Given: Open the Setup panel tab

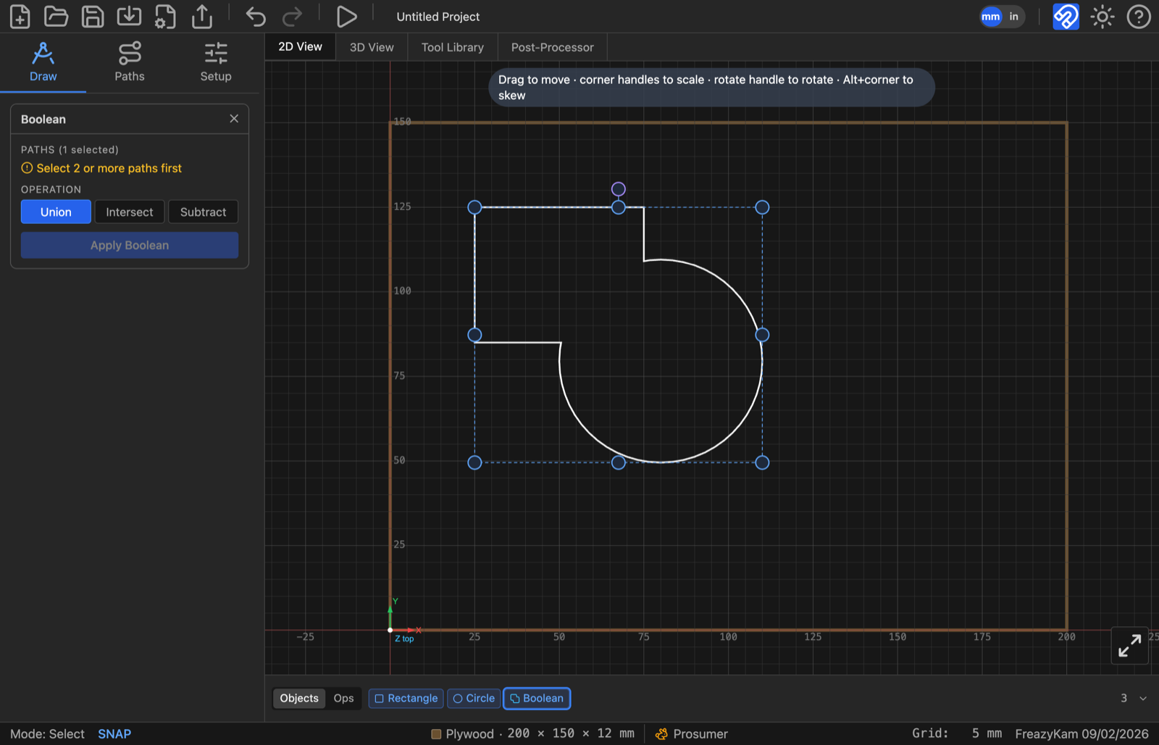Looking at the screenshot, I should coord(216,62).
